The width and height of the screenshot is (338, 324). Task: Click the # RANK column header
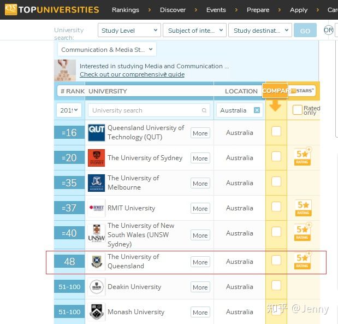[73, 91]
